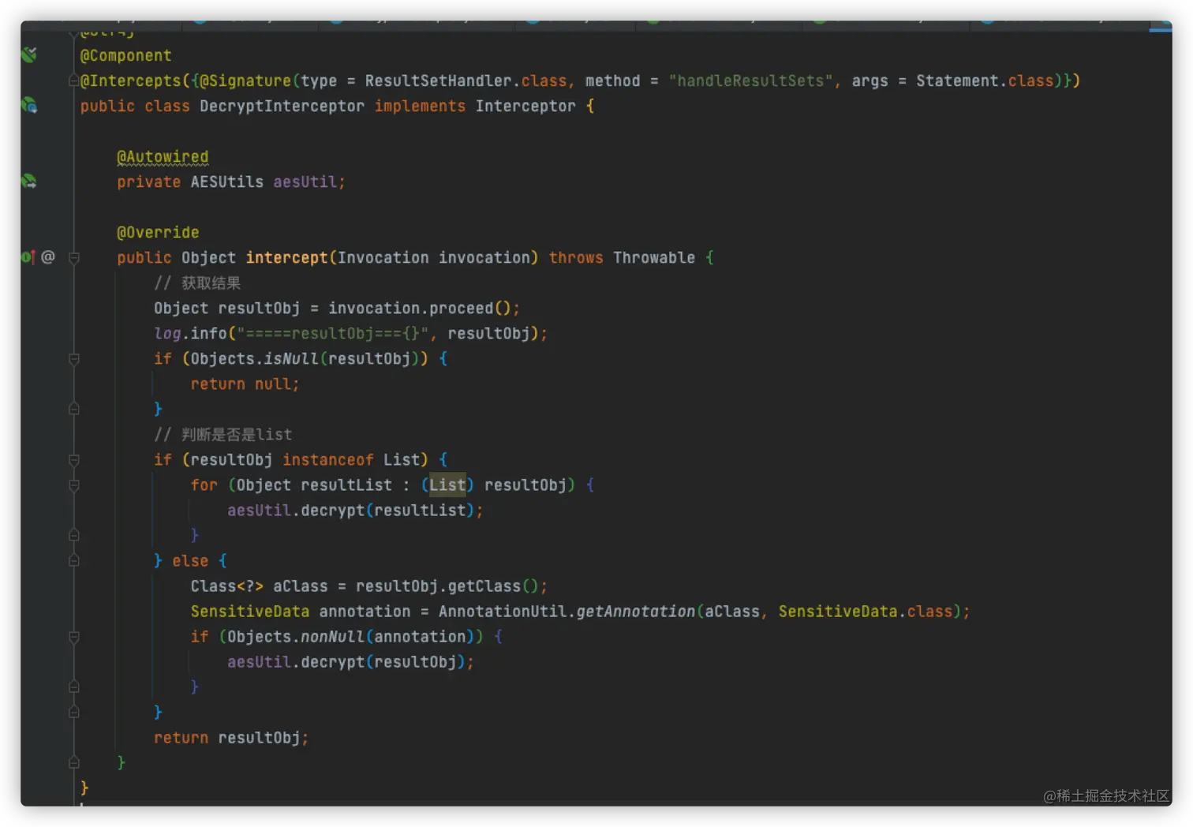Viewport: 1193px width, 827px height.
Task: Collapse the intercept method fold marker
Action: coord(73,257)
